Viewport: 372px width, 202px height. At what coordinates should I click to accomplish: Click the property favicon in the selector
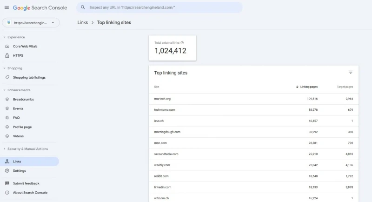(x=9, y=22)
